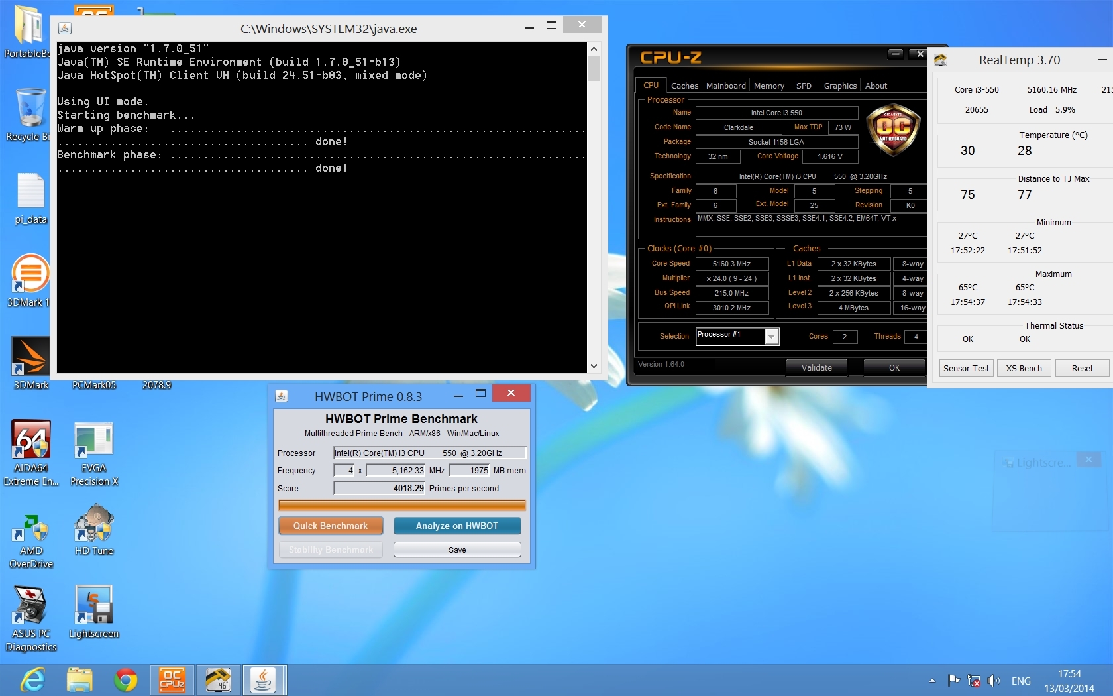
Task: Switch to the RealTemp taskbar button
Action: (x=218, y=680)
